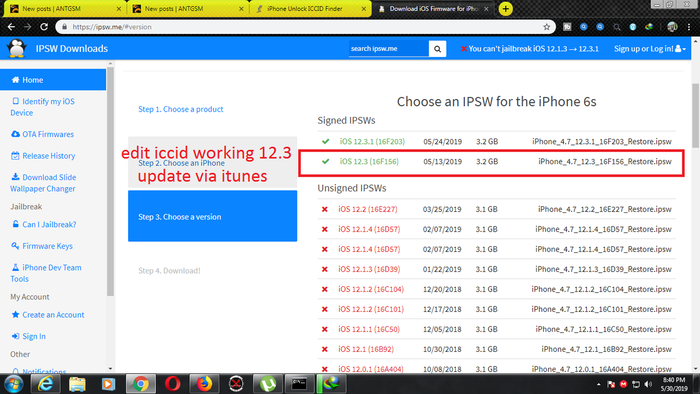This screenshot has width=700, height=394.
Task: Click the iOS 12.1.1 (16C50) link
Action: 369,329
